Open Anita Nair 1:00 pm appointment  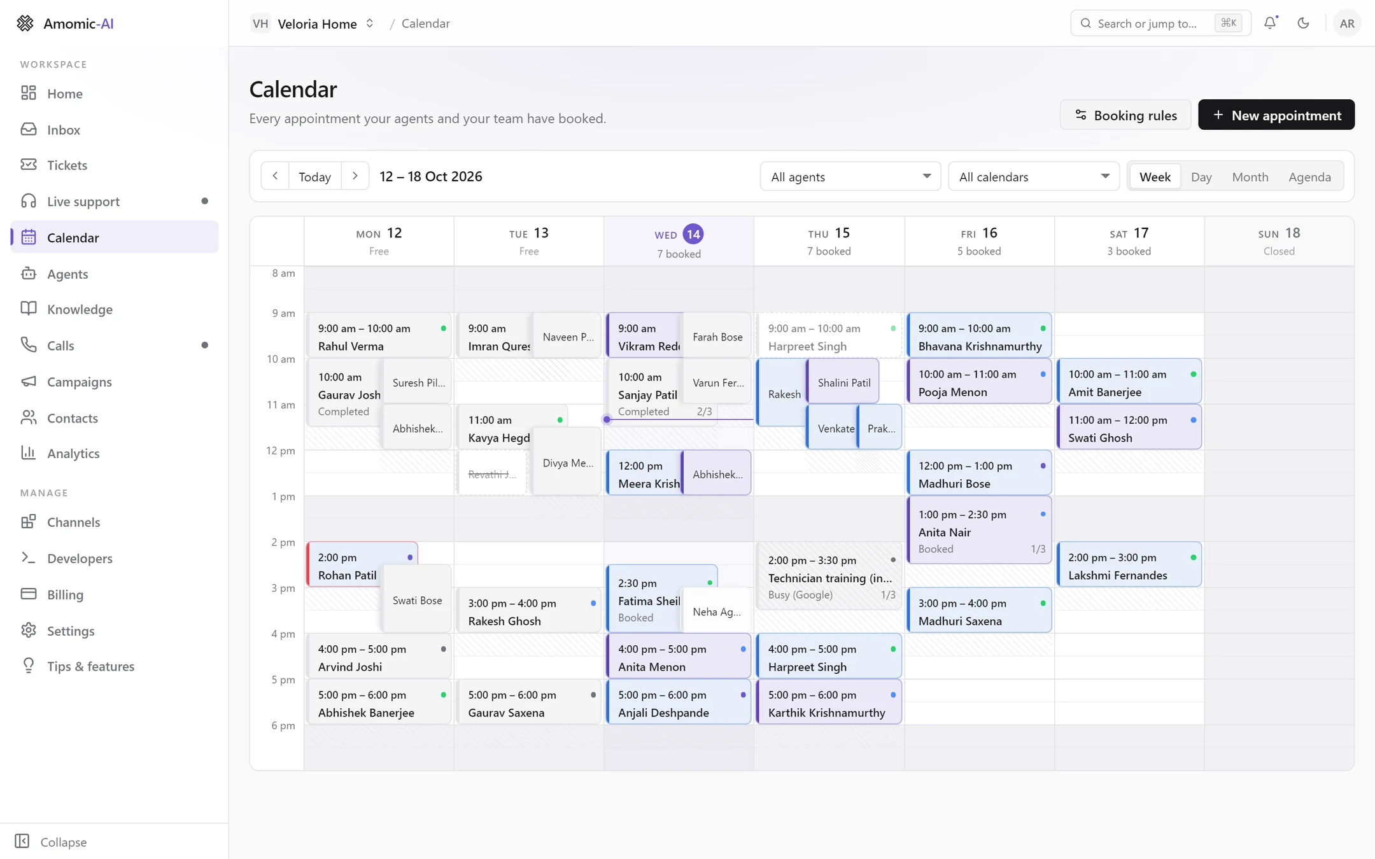pos(979,530)
